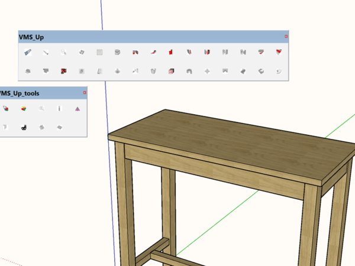Image resolution: width=355 pixels, height=266 pixels.
Task: Select the bucket-shaped icon in VMS_Up second row
Action: coord(153,72)
